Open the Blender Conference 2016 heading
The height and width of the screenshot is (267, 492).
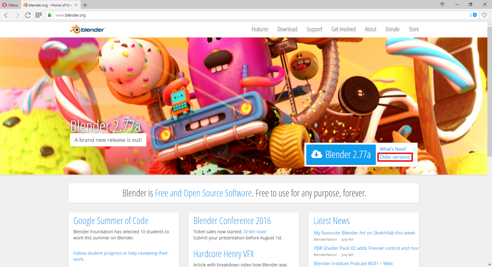(232, 221)
